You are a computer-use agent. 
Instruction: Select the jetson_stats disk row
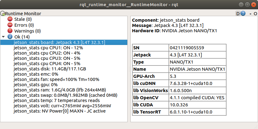pyautogui.click(x=64, y=69)
